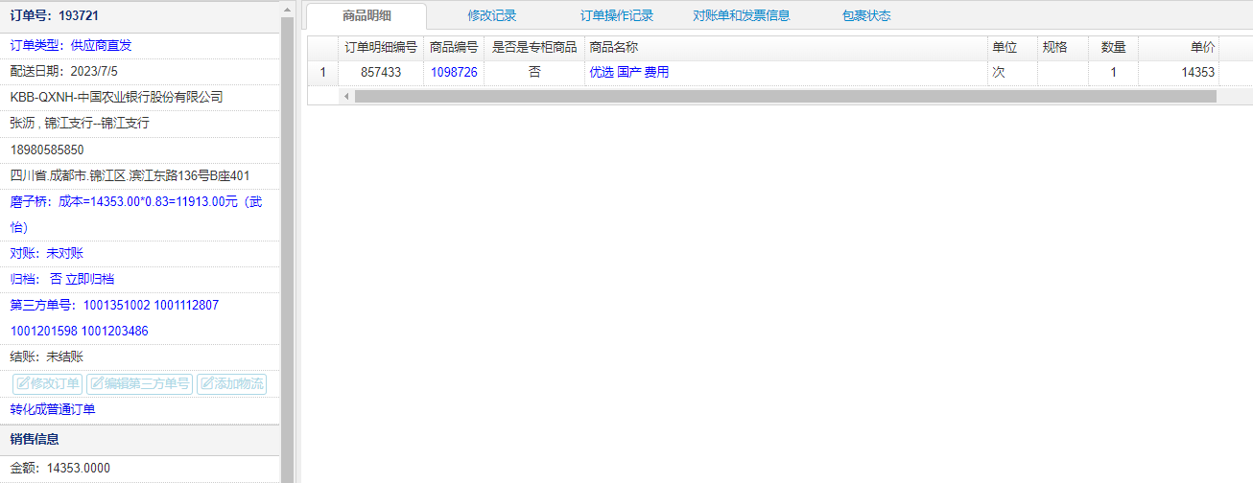Click the 对账：未对账 status
This screenshot has height=483, width=1253.
[46, 253]
